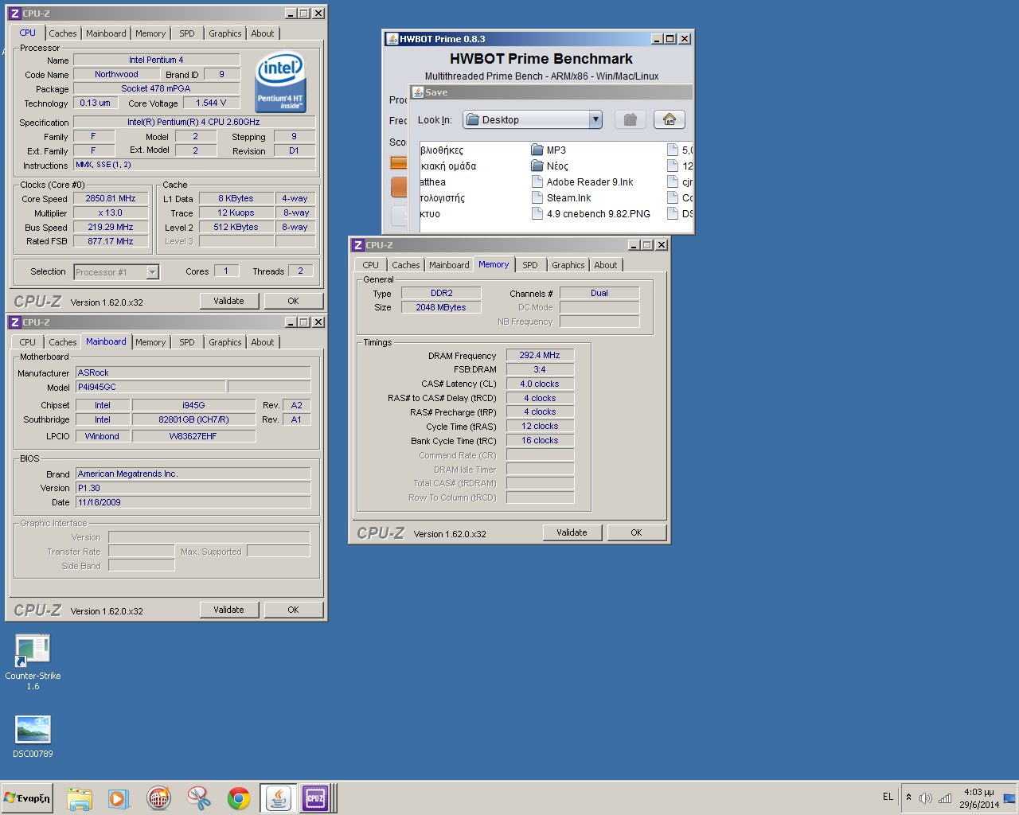This screenshot has width=1019, height=815.
Task: Open Graphics tab in CPU-Z ASRock mainboard window
Action: (x=225, y=342)
